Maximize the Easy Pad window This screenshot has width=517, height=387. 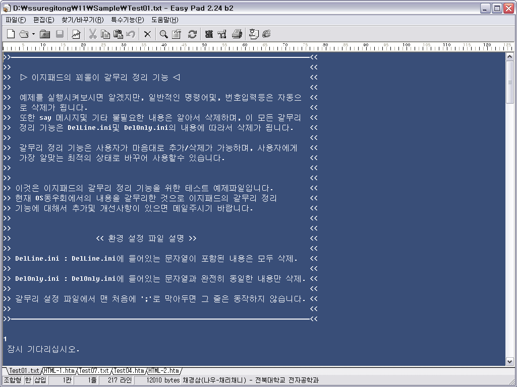496,8
